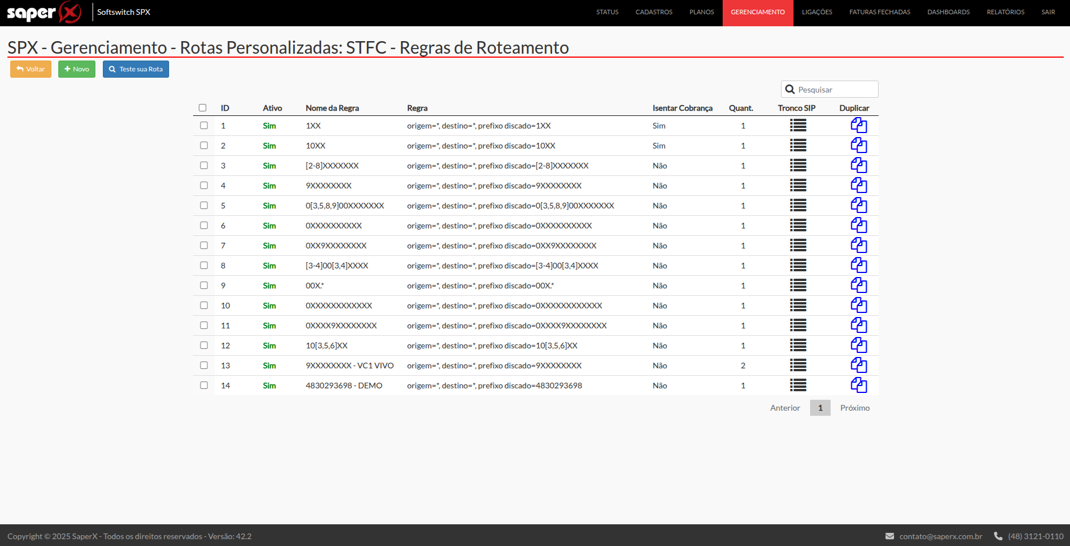Open the PLANOS menu

(x=702, y=12)
